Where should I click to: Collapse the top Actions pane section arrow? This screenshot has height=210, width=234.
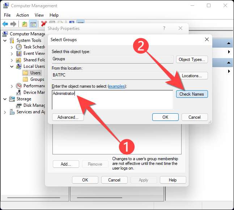coord(229,43)
